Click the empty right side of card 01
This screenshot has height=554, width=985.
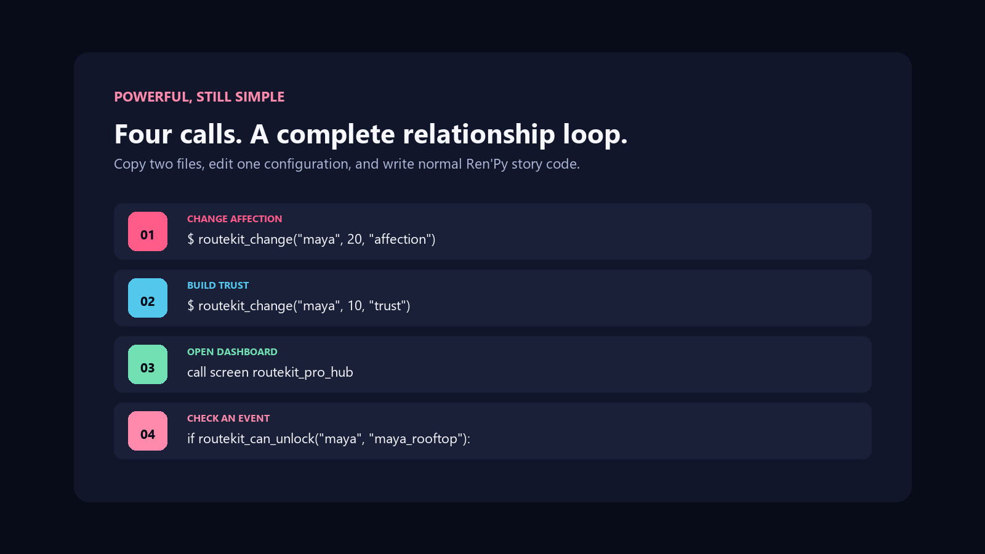point(653,231)
